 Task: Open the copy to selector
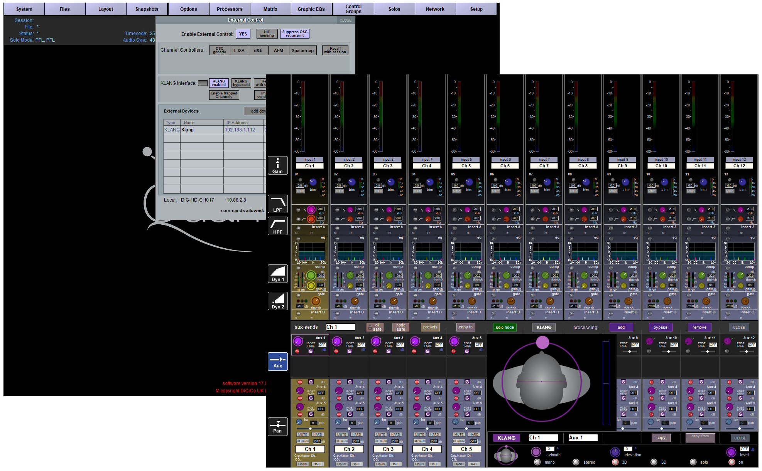pos(466,327)
